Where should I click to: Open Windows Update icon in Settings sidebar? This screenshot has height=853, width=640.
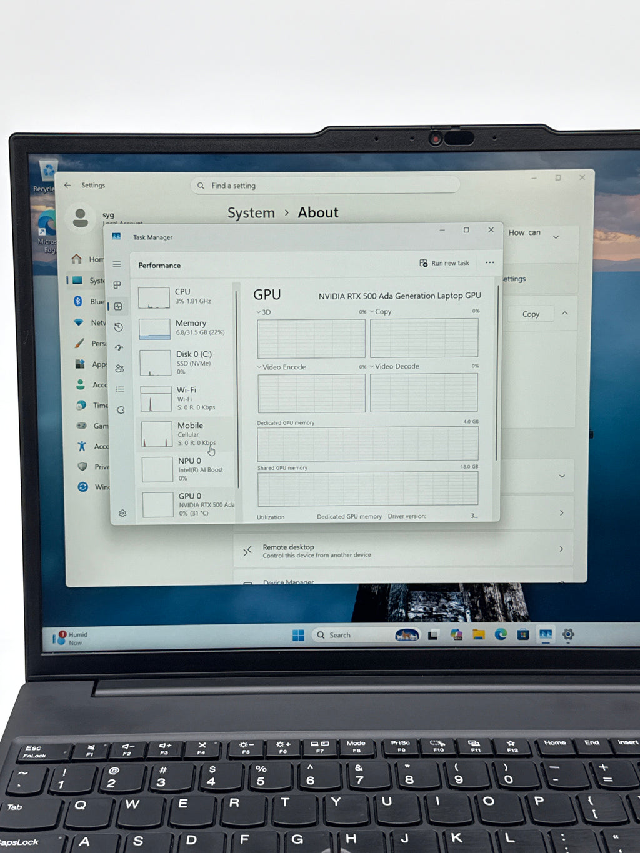82,486
